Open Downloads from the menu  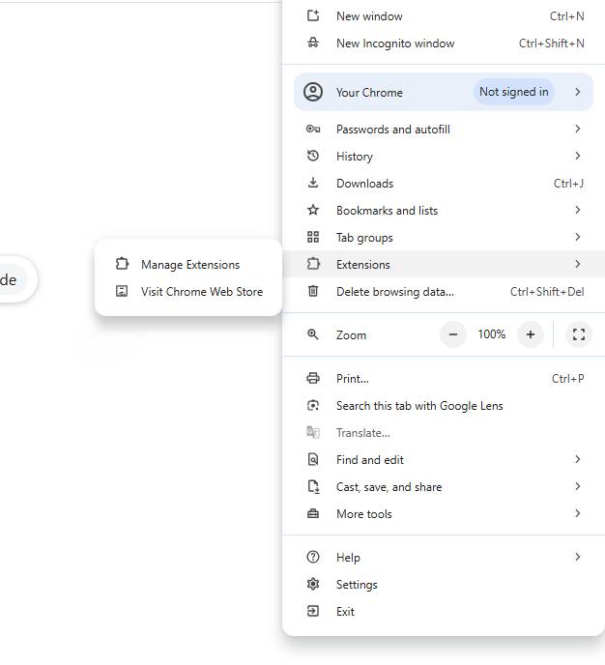[x=444, y=184]
